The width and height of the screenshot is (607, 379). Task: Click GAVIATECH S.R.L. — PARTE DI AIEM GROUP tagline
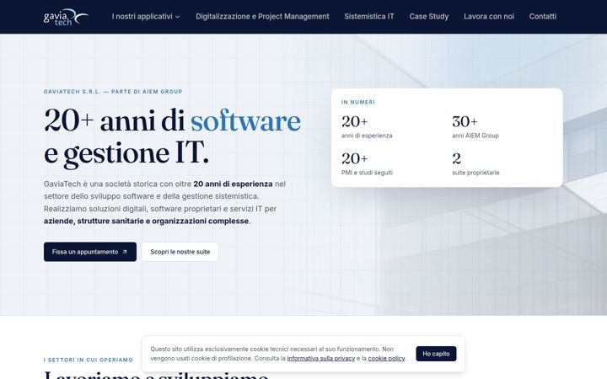pyautogui.click(x=113, y=92)
